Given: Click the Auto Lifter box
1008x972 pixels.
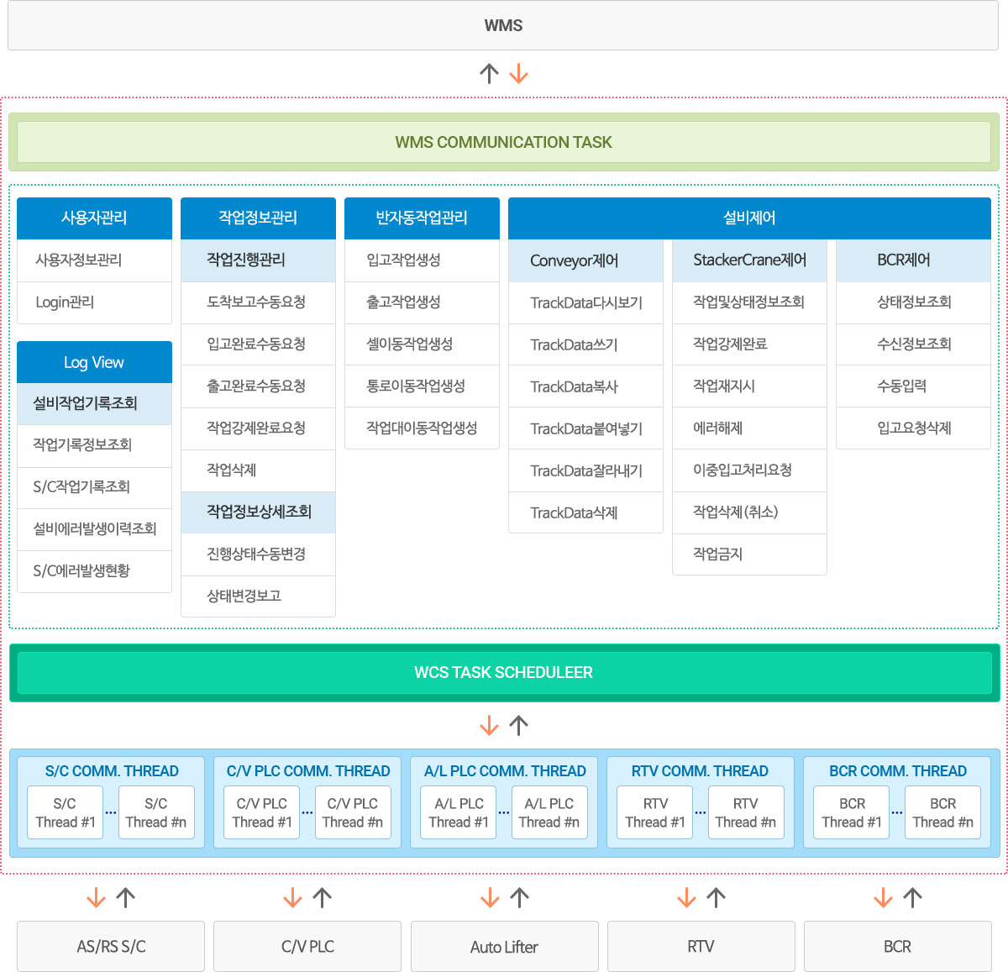Looking at the screenshot, I should coord(504,947).
